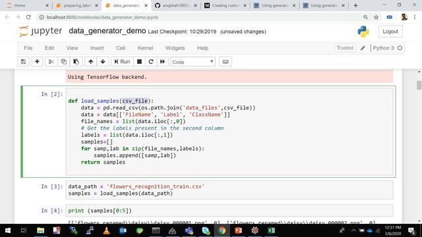Viewport: 422px width, 237px height.
Task: Open the Edit menu
Action: 49,48
